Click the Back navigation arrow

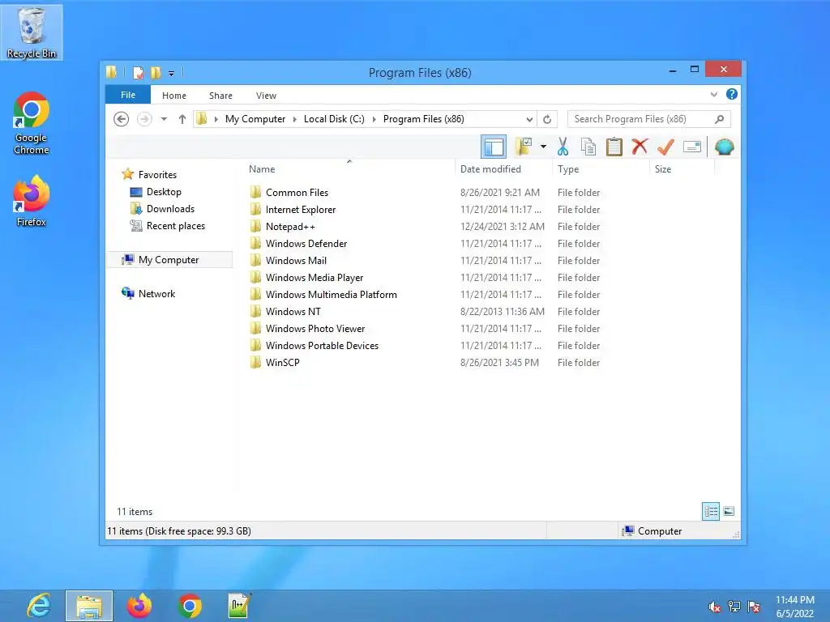[x=122, y=119]
